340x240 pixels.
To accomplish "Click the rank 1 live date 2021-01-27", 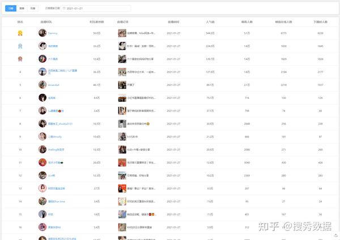I will pyautogui.click(x=173, y=33).
